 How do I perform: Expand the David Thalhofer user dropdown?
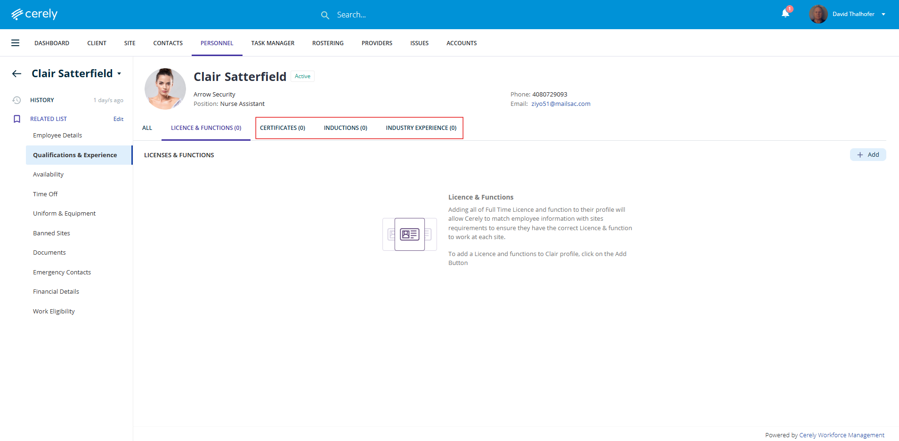coord(883,14)
